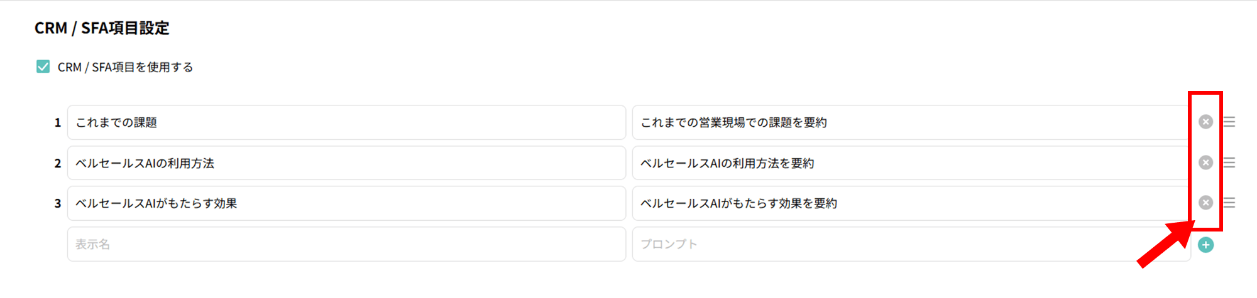Select the ベルセールスAIがもたらす効果 name field
The width and height of the screenshot is (1257, 298).
click(x=346, y=203)
